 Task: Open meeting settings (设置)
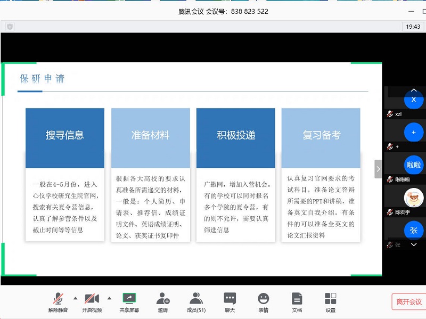331,299
